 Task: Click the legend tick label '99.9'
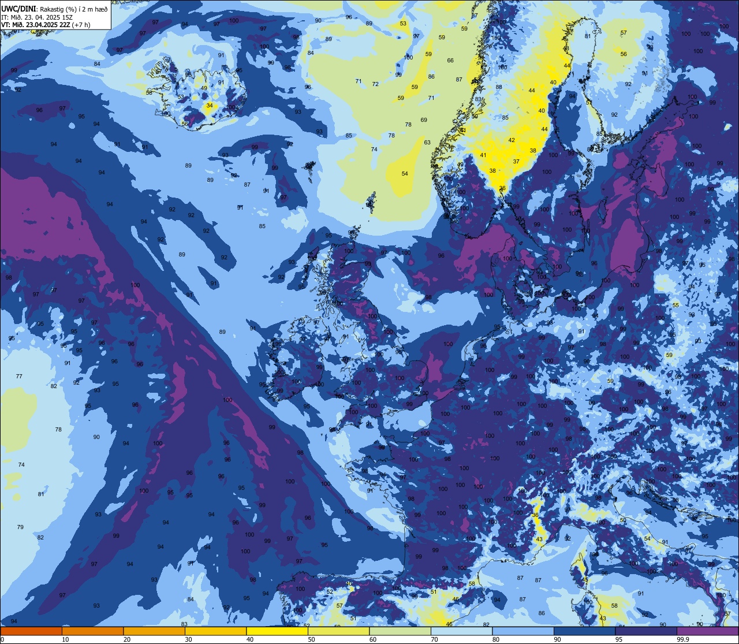(x=683, y=639)
